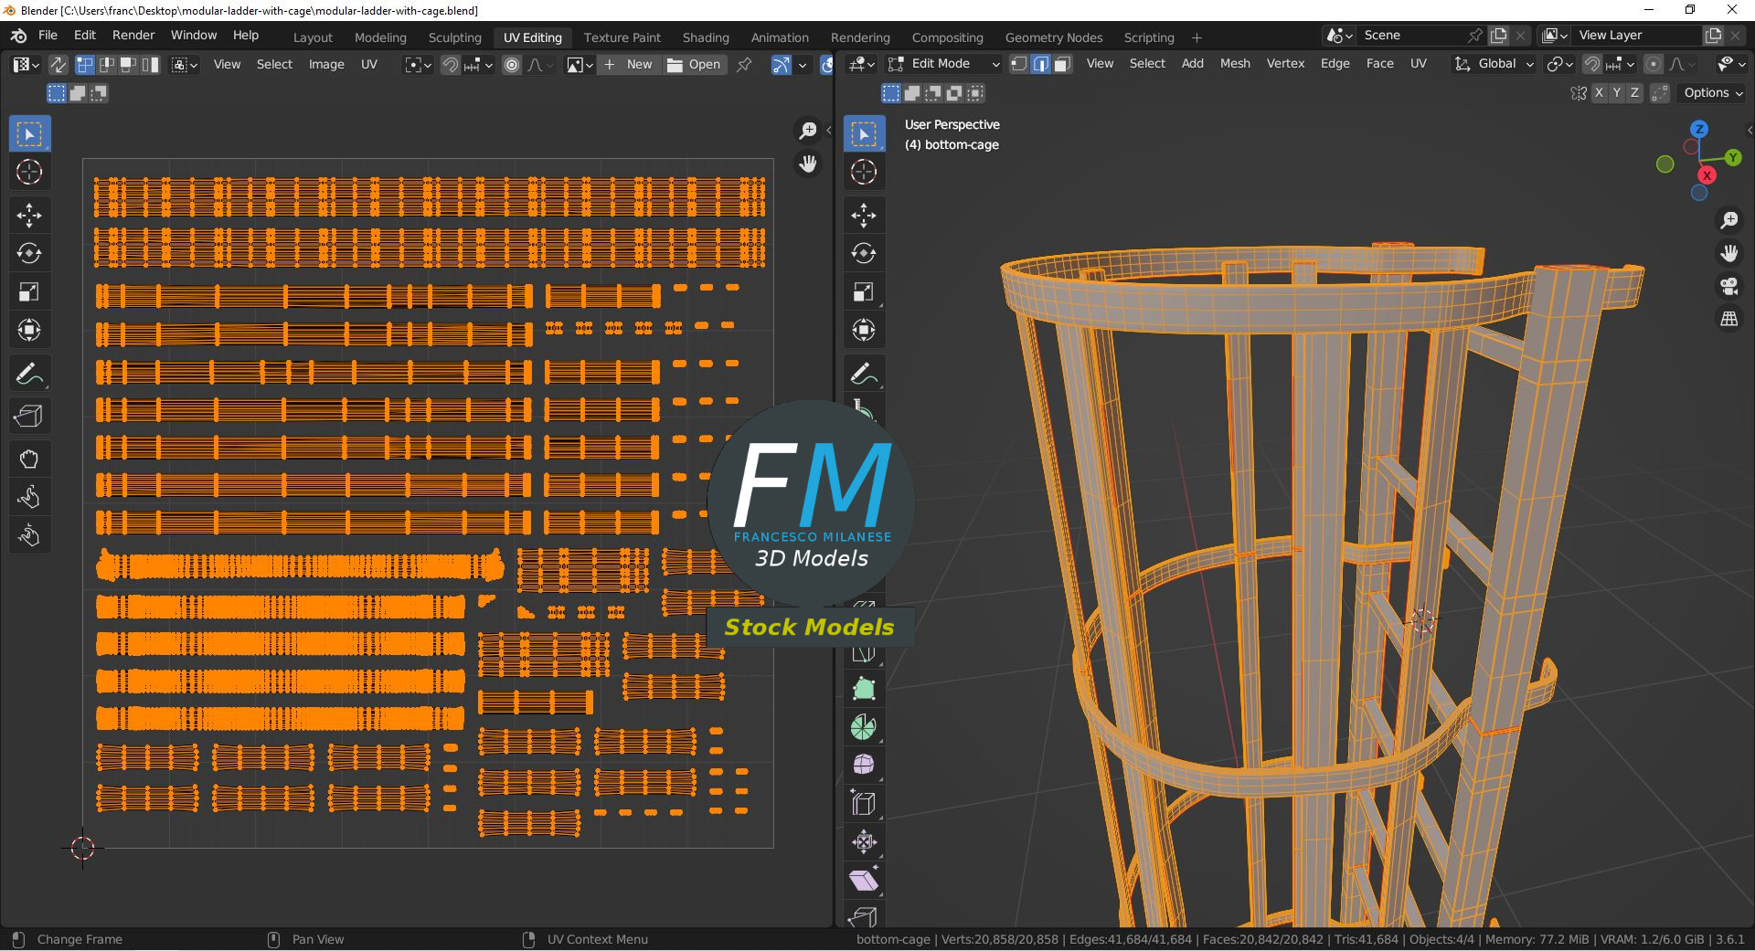1755x951 pixels.
Task: Select the Scale tool in the UV editor
Action: 29,292
